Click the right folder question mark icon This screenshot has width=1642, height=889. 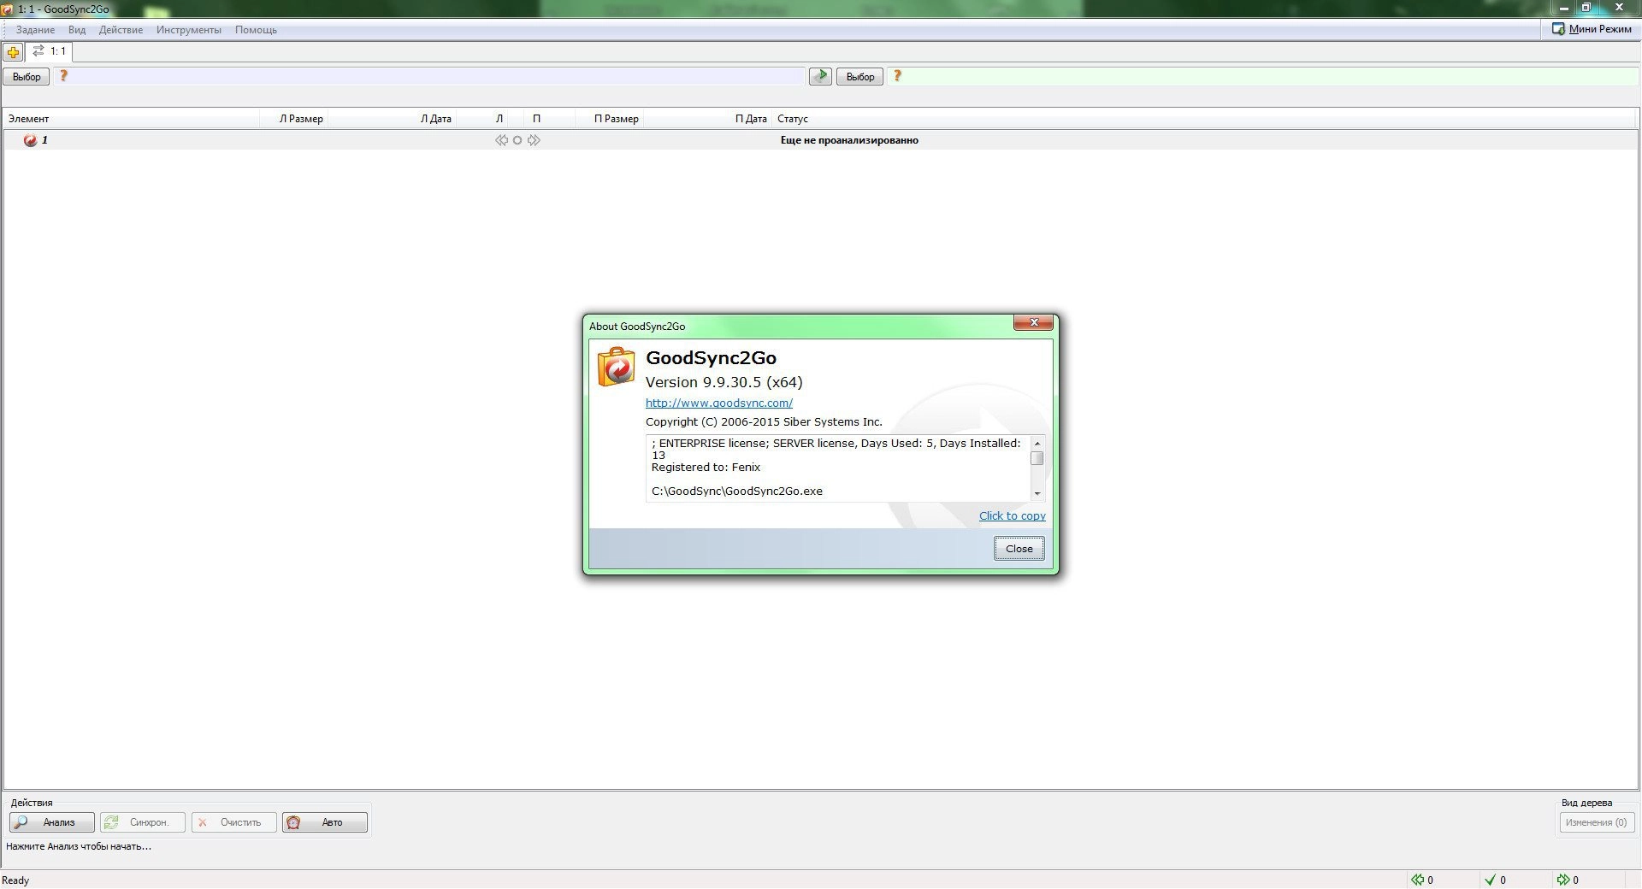[x=896, y=76]
